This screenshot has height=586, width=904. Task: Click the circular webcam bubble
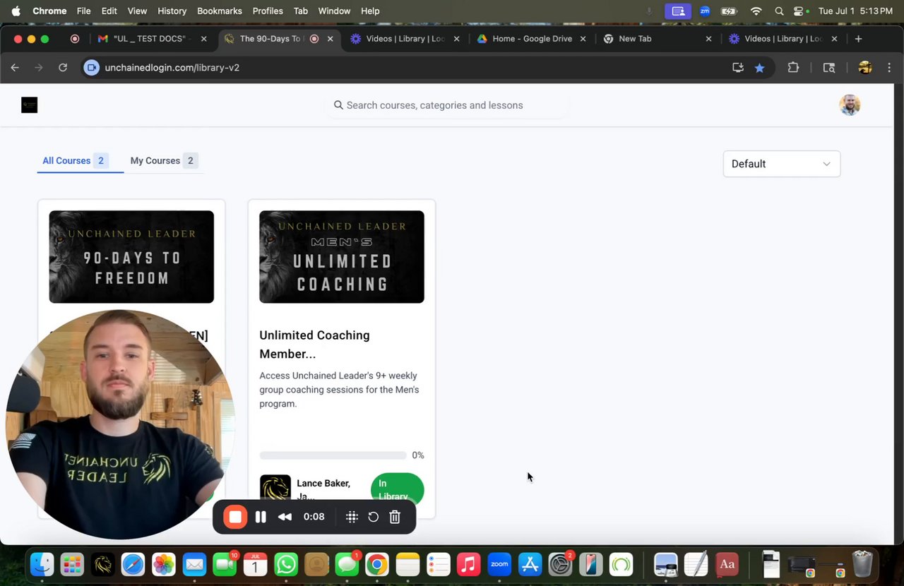[120, 424]
